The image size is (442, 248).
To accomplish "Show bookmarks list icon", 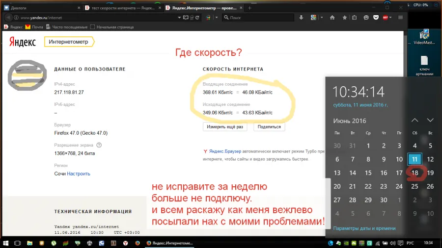I will tap(354, 18).
